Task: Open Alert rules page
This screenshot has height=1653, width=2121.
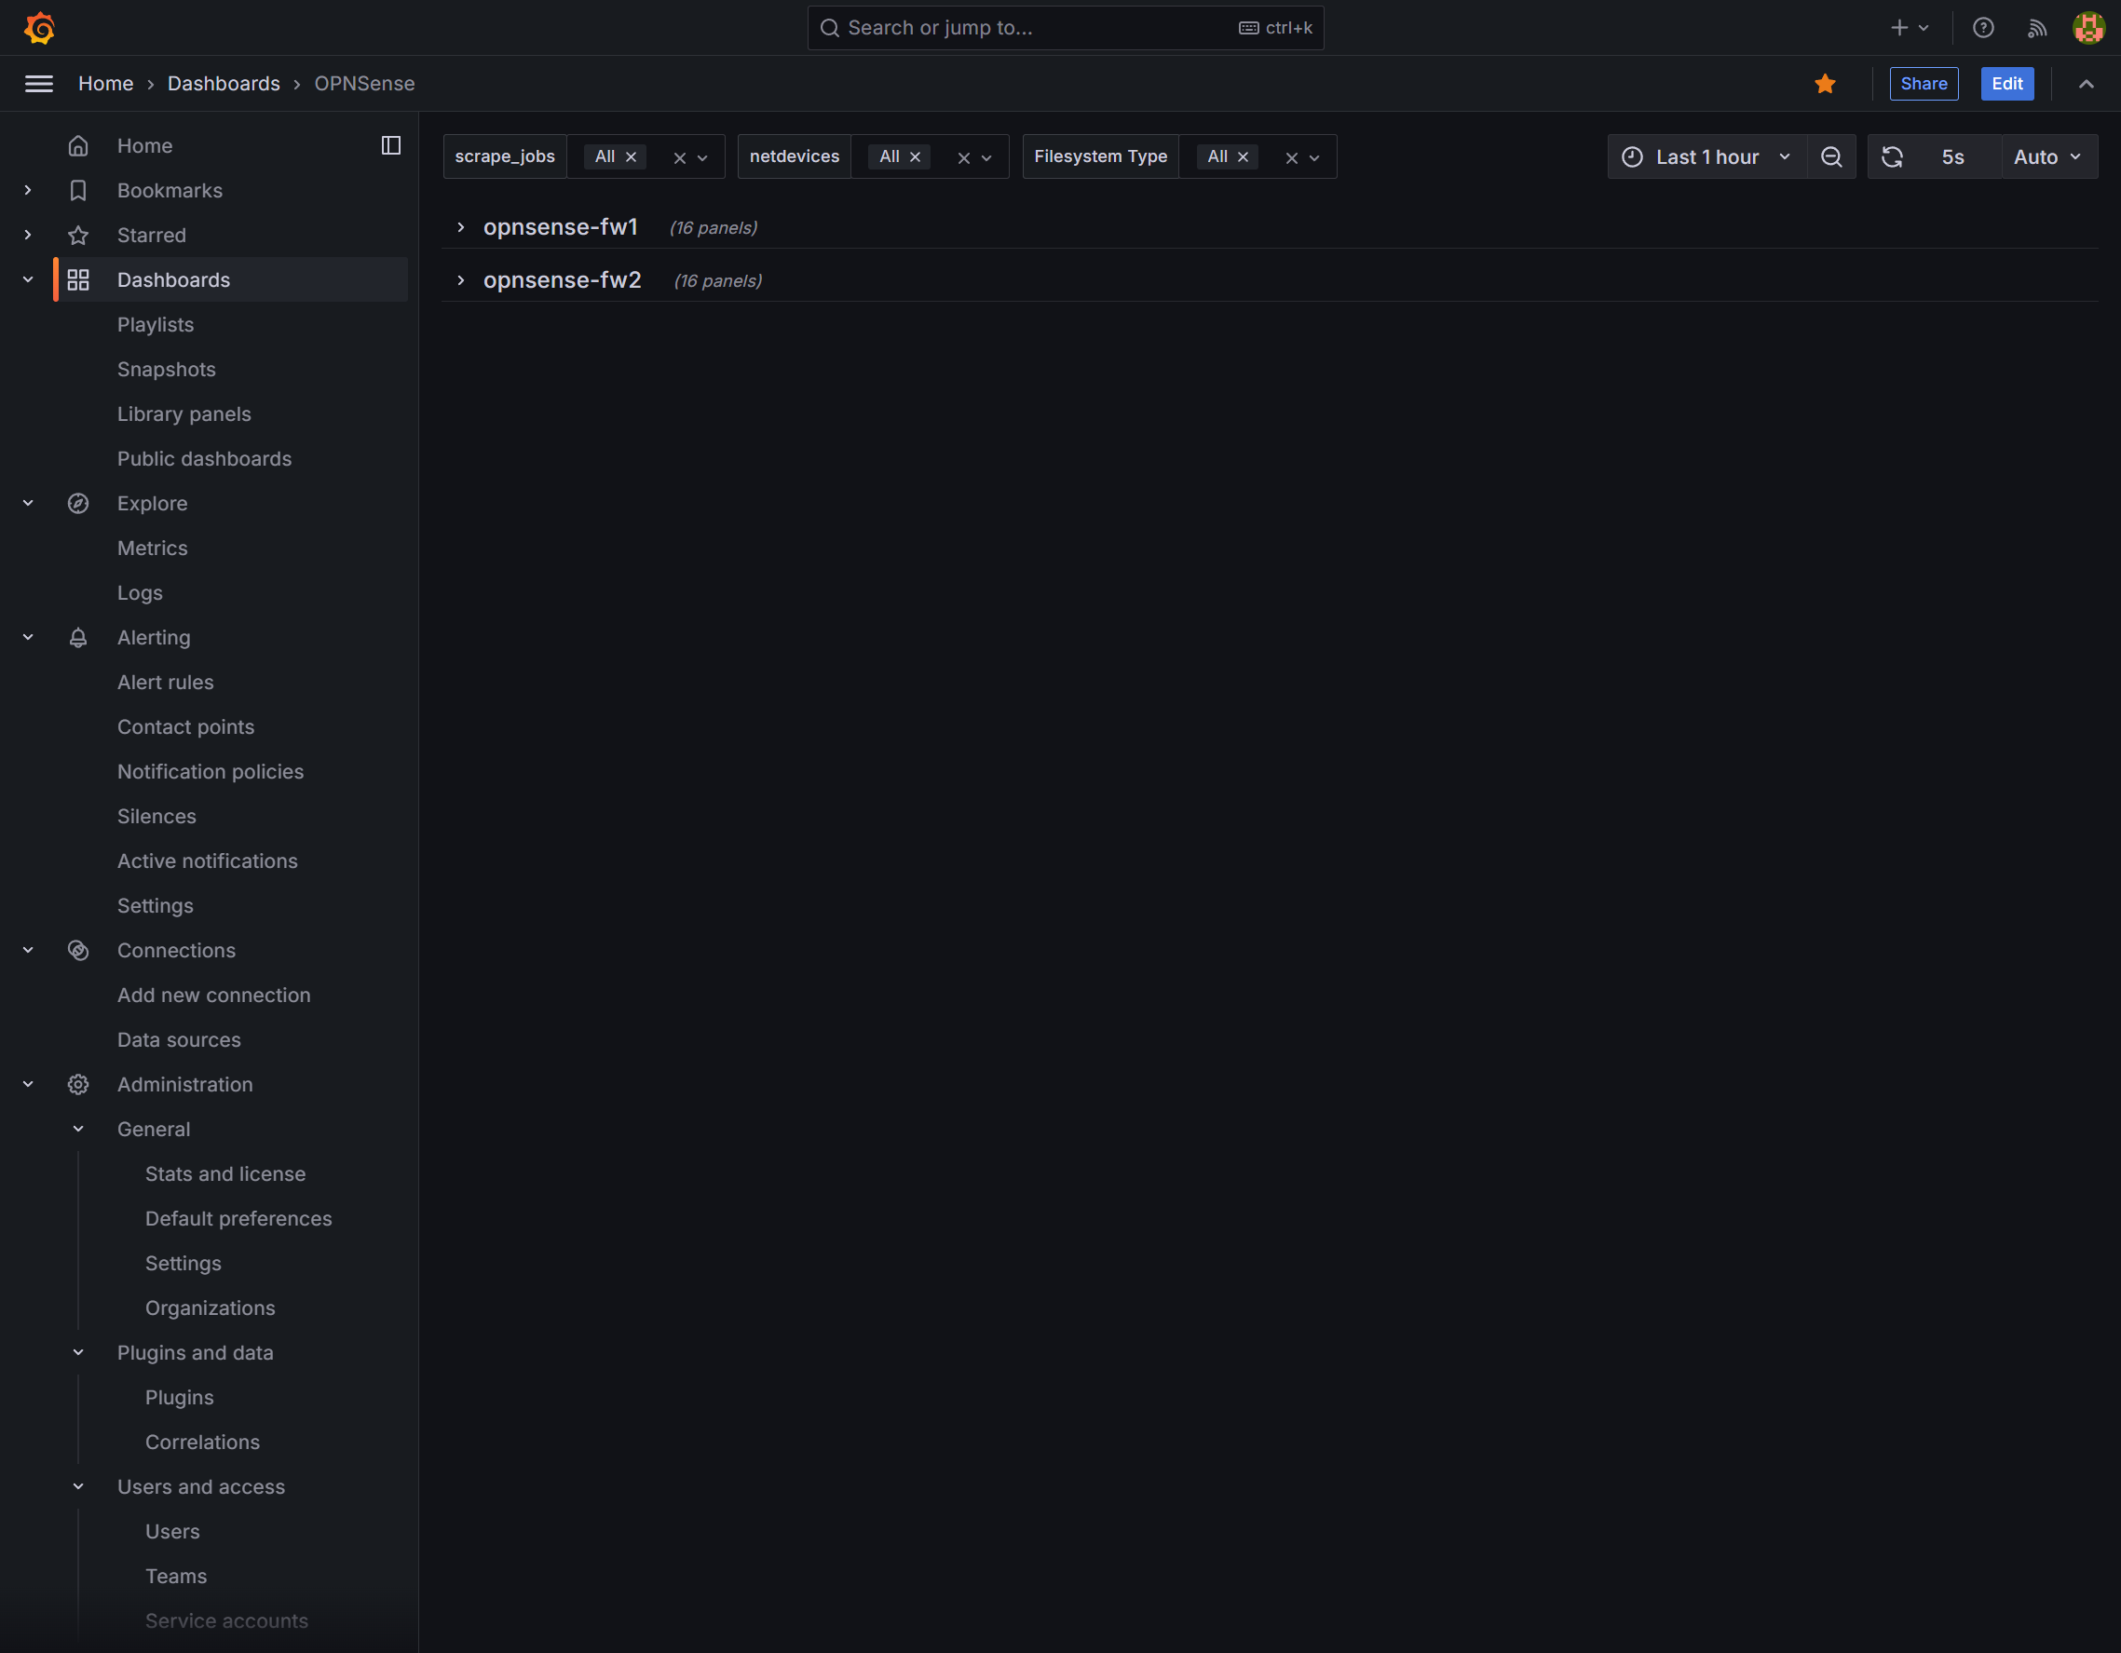Action: (165, 683)
